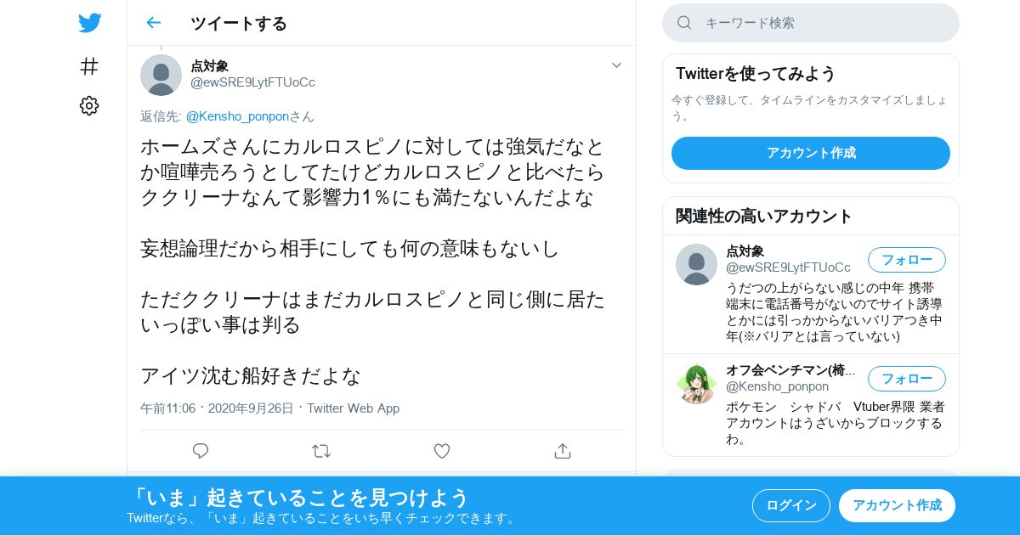
Task: Click アカウント作成 in the sidebar panel
Action: click(811, 153)
